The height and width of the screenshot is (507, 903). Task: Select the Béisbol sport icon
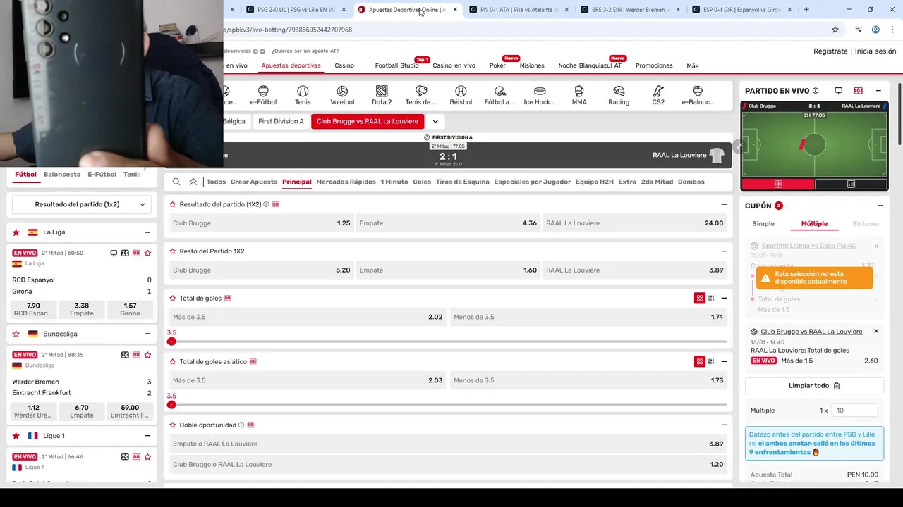click(x=461, y=95)
